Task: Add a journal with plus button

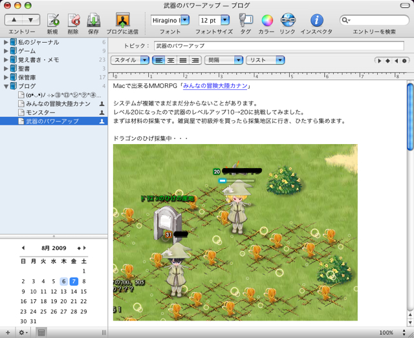Action: (8, 332)
